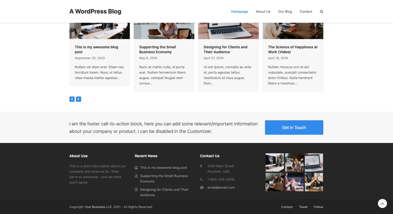Select Contact in top navigation
The width and height of the screenshot is (393, 214).
(306, 11)
